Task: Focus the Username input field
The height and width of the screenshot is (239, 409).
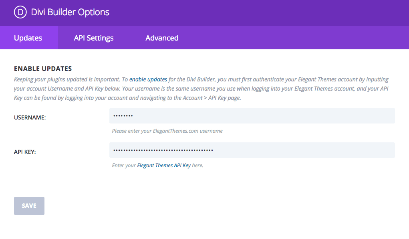Action: click(x=252, y=116)
